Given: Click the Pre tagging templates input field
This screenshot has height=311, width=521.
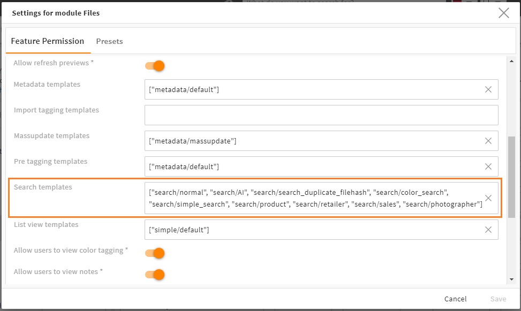Looking at the screenshot, I should click(321, 166).
